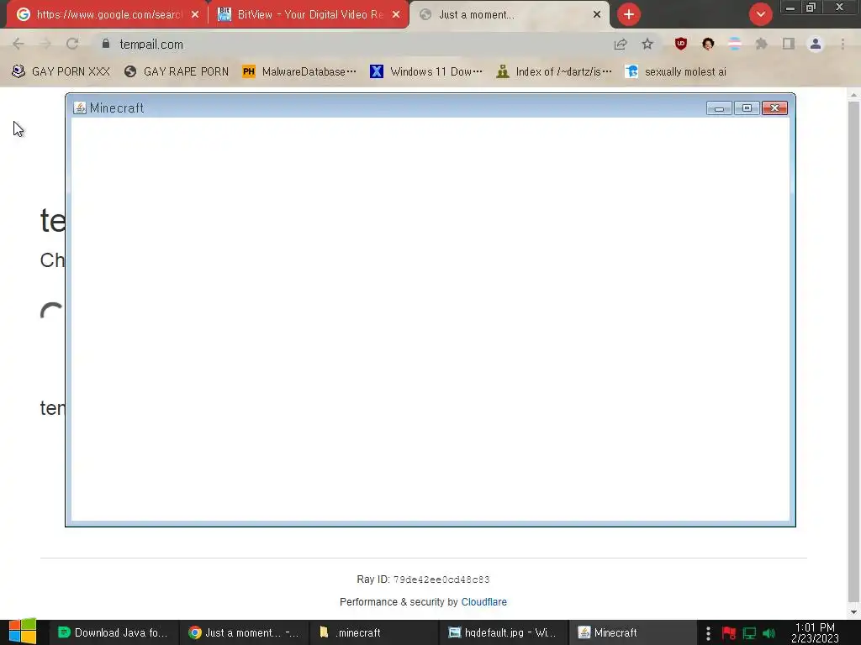
Task: Switch to 'Download Java fo...' taskbar item
Action: 114,633
